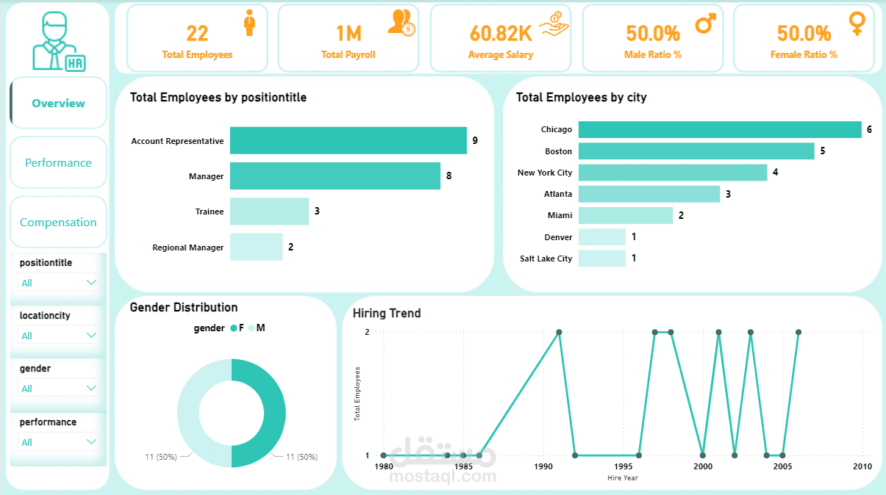Select the F legend color marker
The width and height of the screenshot is (886, 495).
(x=234, y=328)
